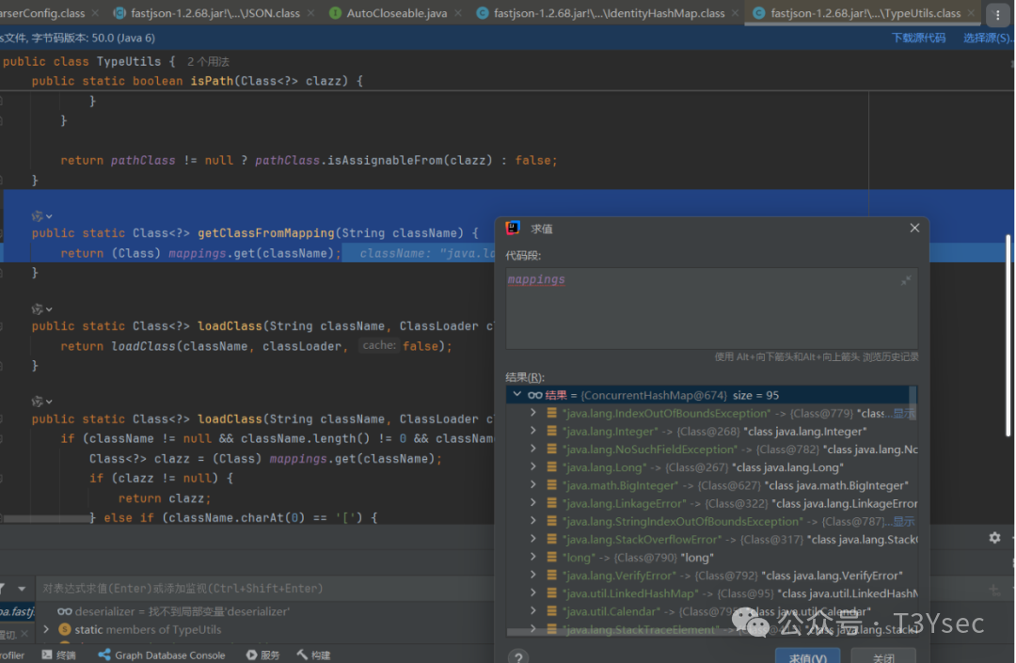The width and height of the screenshot is (1016, 663).
Task: Click the editor tabs more options icon
Action: point(998,14)
